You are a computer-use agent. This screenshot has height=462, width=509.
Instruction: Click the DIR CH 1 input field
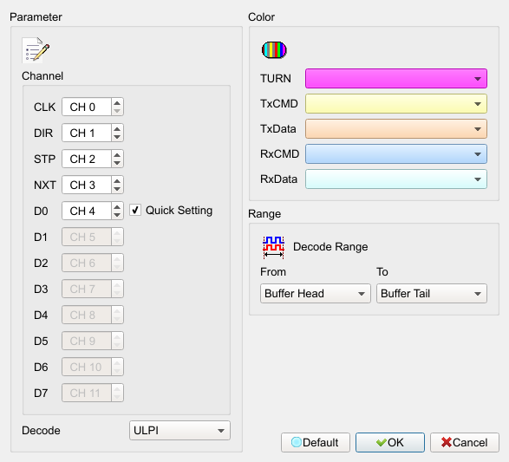[x=87, y=133]
